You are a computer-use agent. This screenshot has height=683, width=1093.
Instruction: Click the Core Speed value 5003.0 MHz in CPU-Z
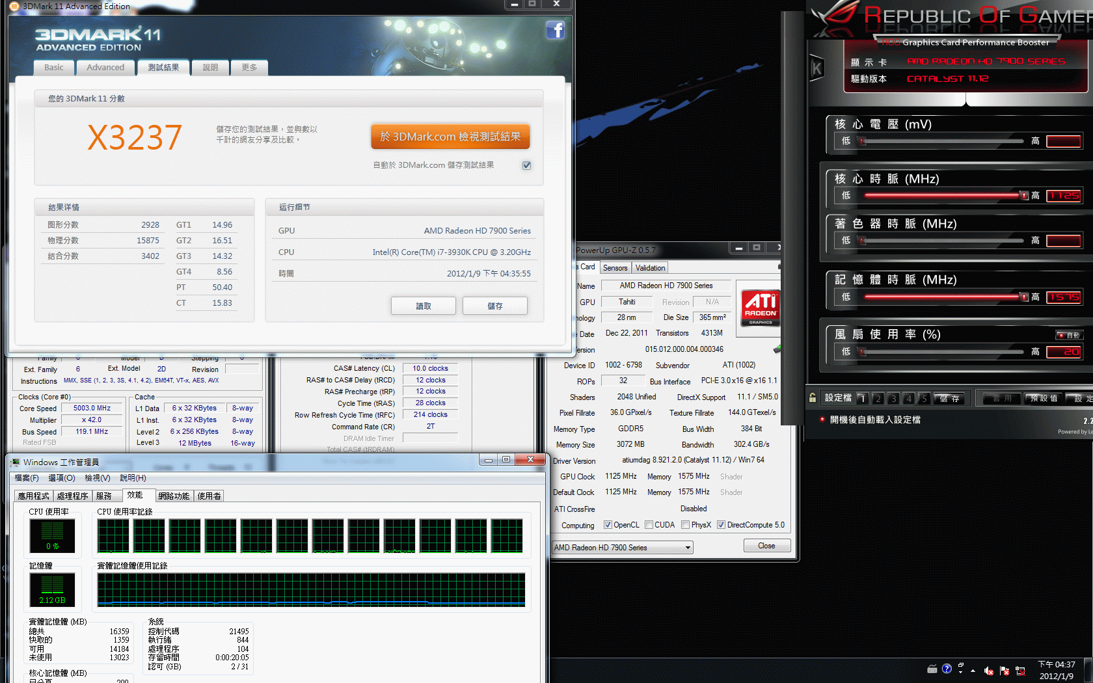pos(92,408)
